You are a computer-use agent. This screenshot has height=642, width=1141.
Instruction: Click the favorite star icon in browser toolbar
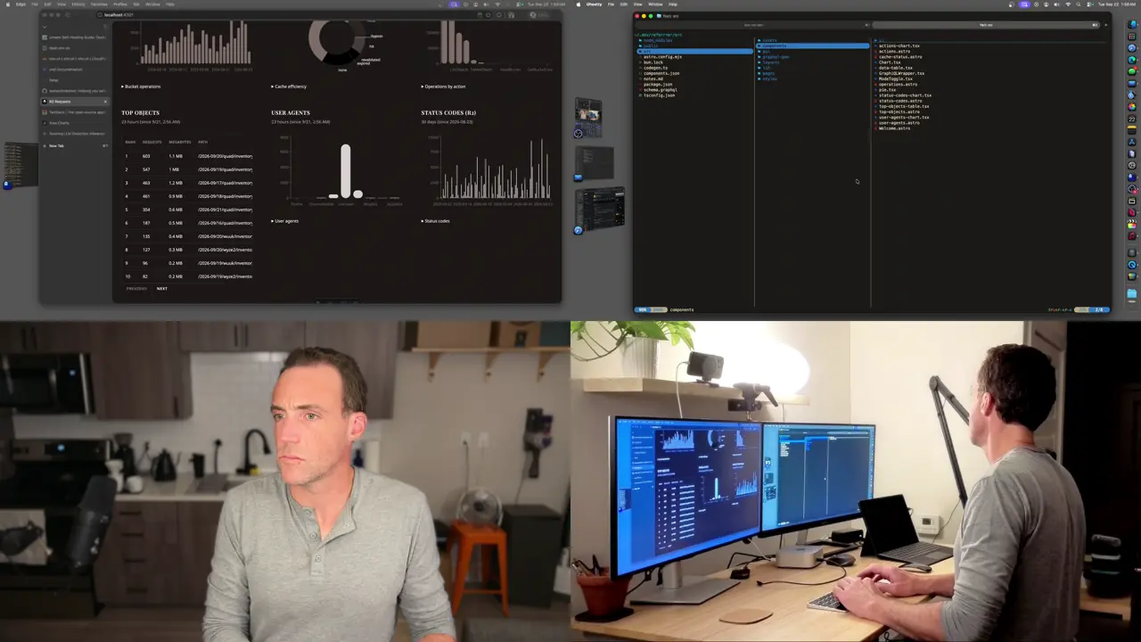point(488,14)
